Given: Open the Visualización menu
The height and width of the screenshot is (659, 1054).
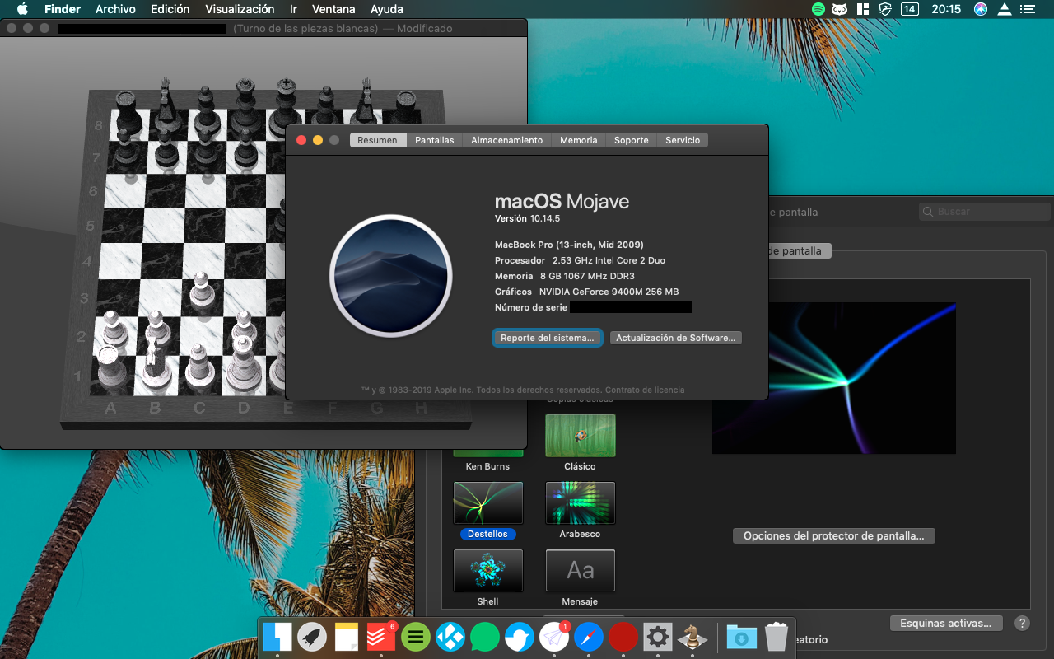Looking at the screenshot, I should (x=240, y=9).
